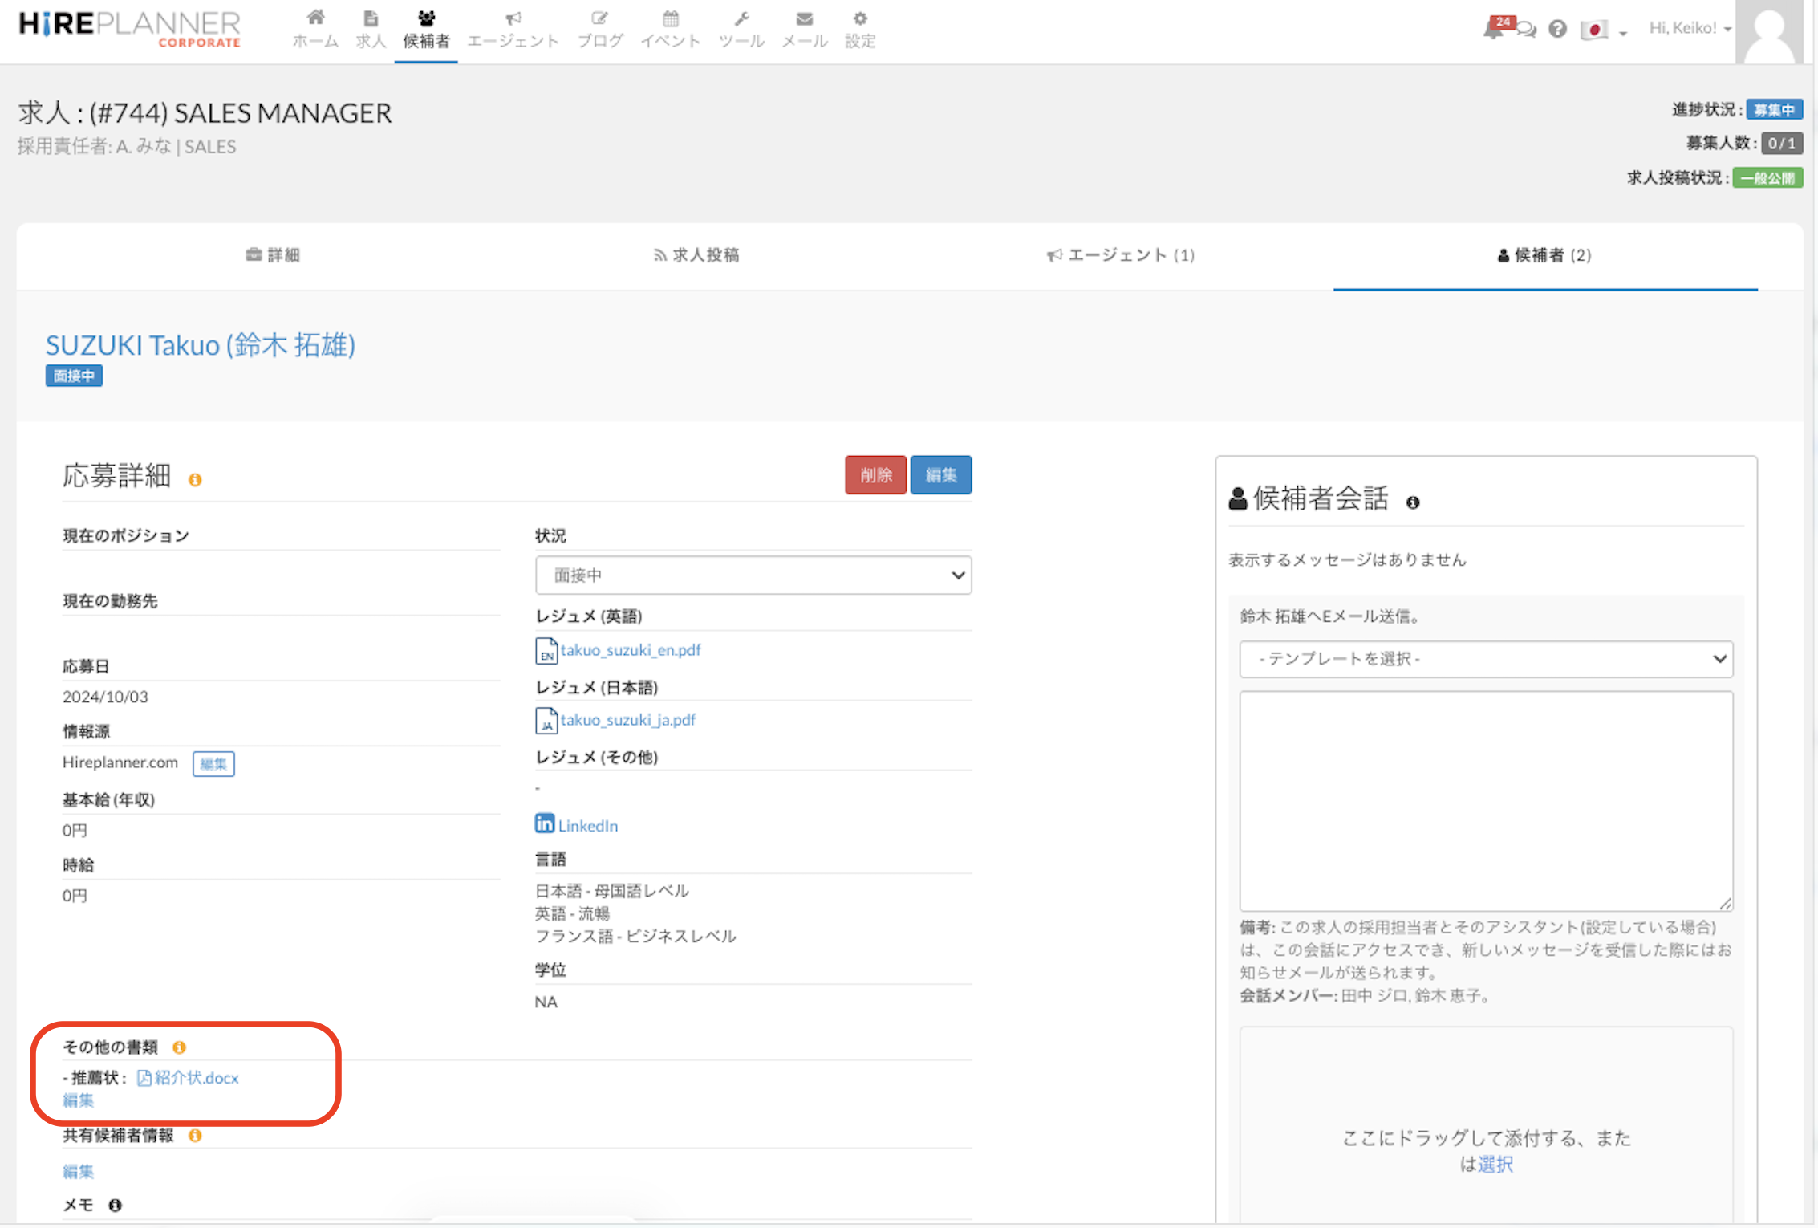The width and height of the screenshot is (1818, 1228).
Task: Open the 設定 settings navigation item
Action: coord(859,30)
